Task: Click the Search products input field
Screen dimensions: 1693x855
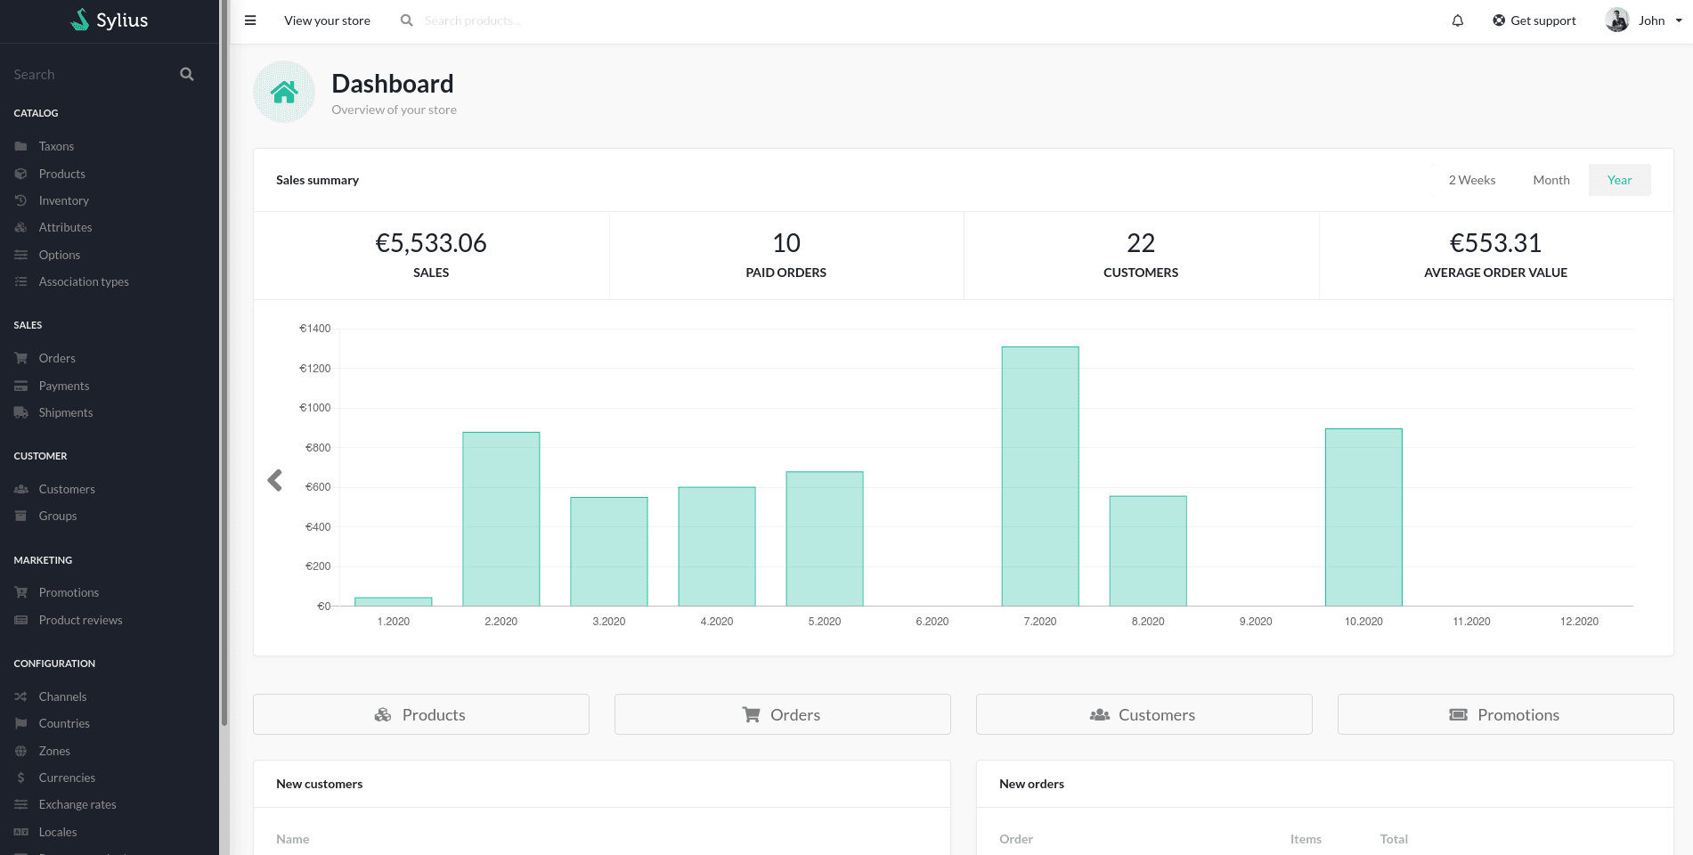Action: click(x=499, y=20)
